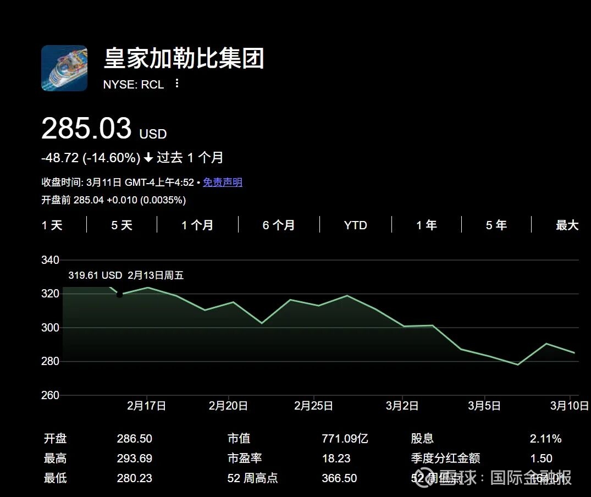This screenshot has height=497, width=591.
Task: Click the company name 皇家加勒比集团
Action: (x=184, y=58)
